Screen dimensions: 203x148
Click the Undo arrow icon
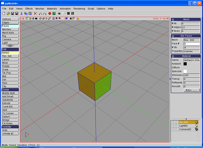(x=41, y=14)
